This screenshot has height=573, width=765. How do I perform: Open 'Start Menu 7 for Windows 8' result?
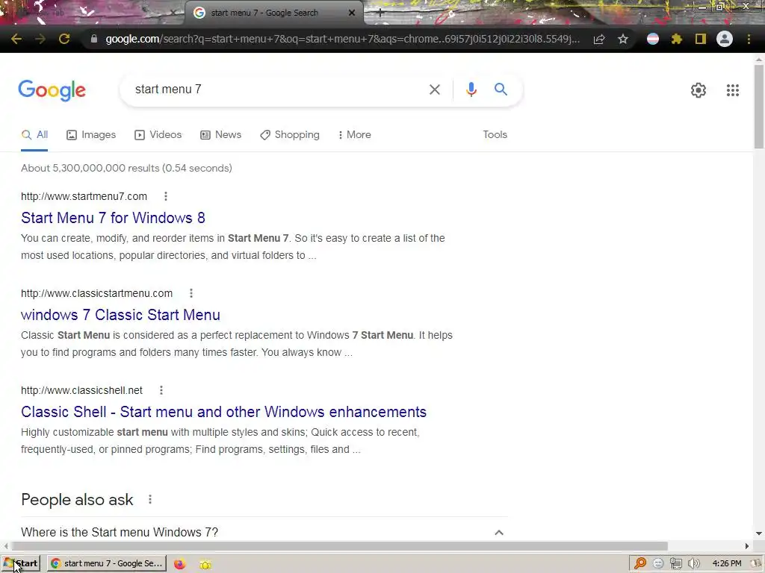pyautogui.click(x=113, y=218)
